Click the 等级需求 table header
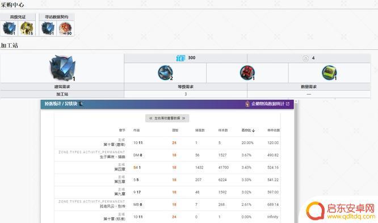The height and width of the screenshot is (223, 378). pos(186,87)
